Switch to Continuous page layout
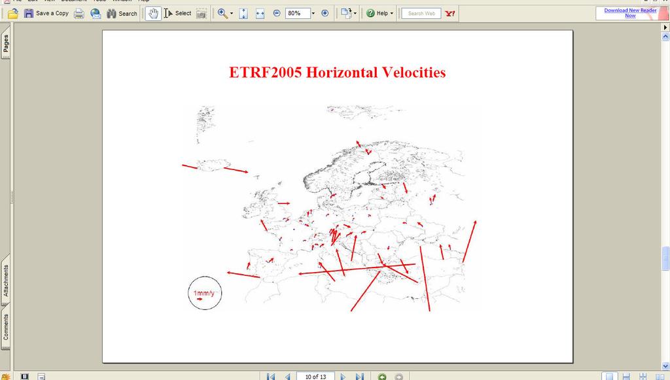Screen dimensions: 670x380 click(x=626, y=377)
